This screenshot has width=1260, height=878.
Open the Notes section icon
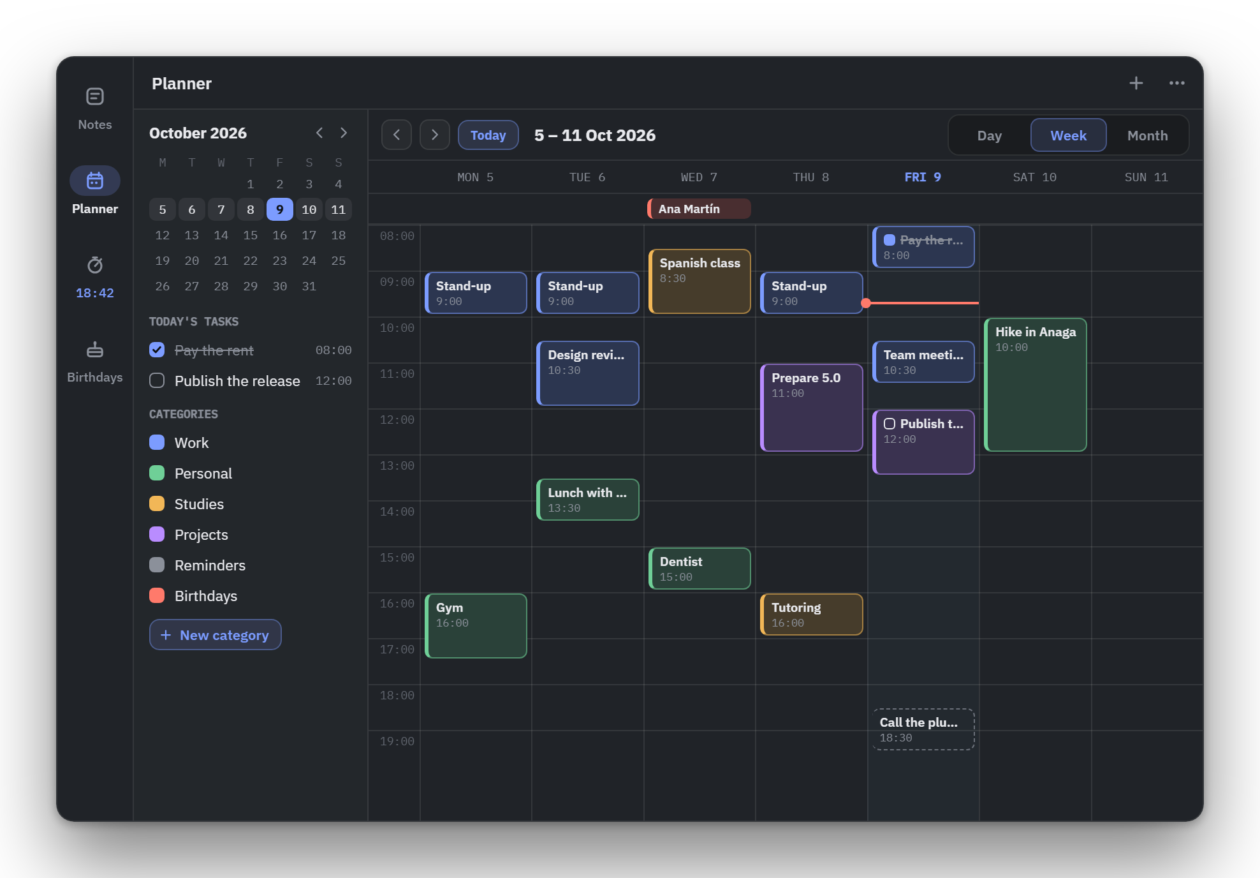point(95,96)
